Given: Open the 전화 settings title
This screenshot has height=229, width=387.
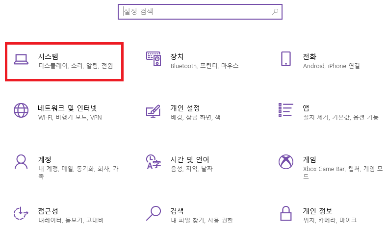Looking at the screenshot, I should 310,56.
